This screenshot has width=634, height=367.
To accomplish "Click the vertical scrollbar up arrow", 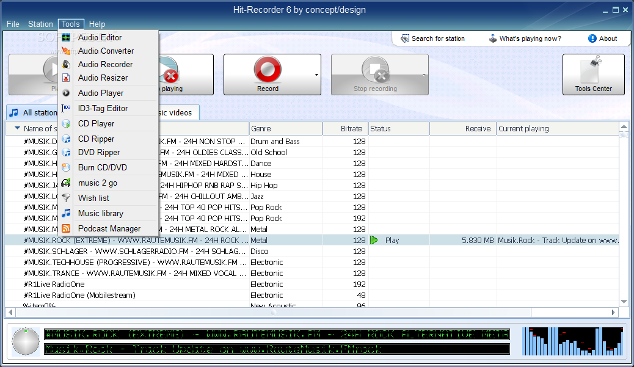I will pyautogui.click(x=624, y=126).
